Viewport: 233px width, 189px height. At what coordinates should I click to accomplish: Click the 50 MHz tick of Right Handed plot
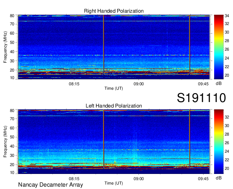click(x=12, y=42)
